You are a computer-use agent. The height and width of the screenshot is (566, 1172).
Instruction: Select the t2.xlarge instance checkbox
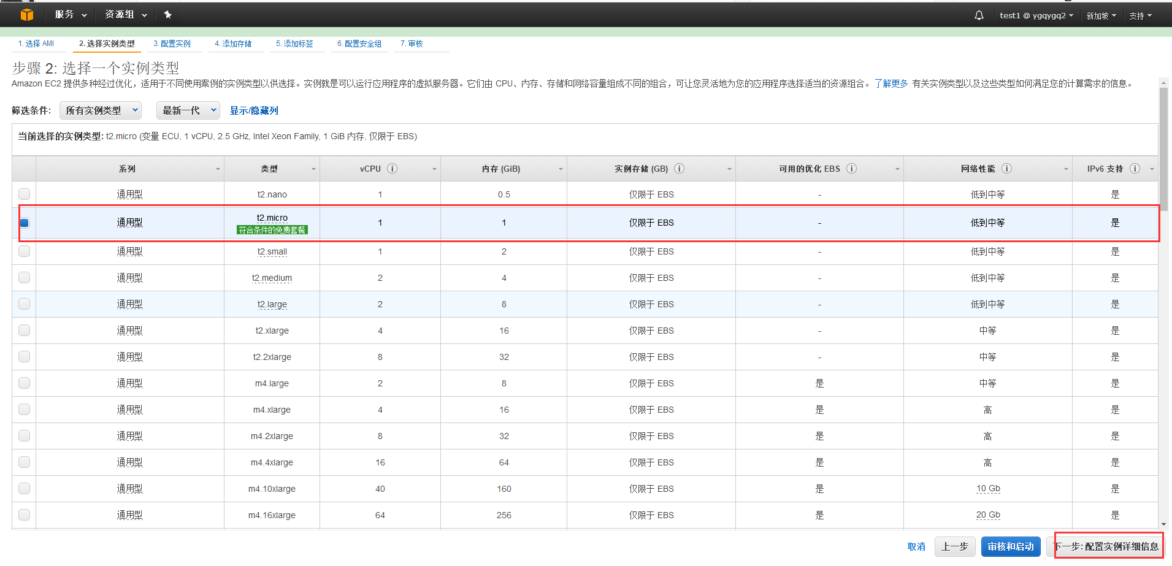click(x=25, y=330)
